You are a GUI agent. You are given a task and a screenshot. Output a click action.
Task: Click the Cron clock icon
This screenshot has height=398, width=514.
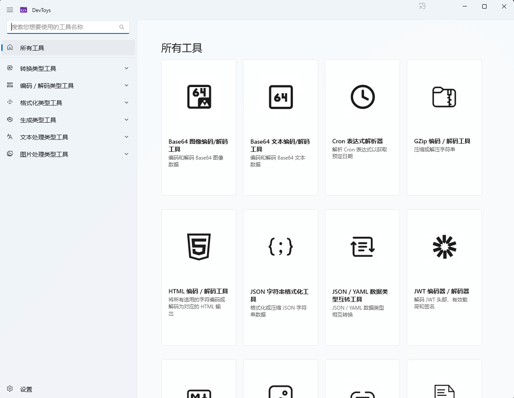363,97
